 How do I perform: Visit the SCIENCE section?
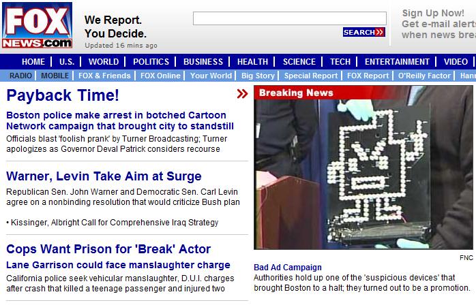coord(299,62)
